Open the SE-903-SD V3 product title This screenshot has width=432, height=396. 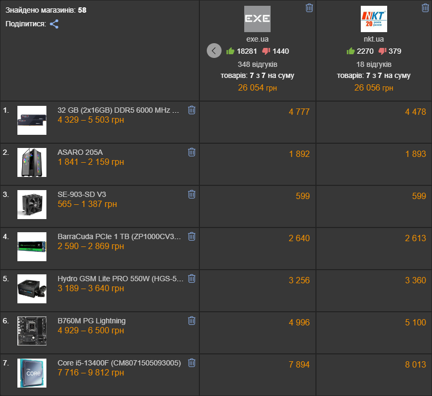(82, 194)
